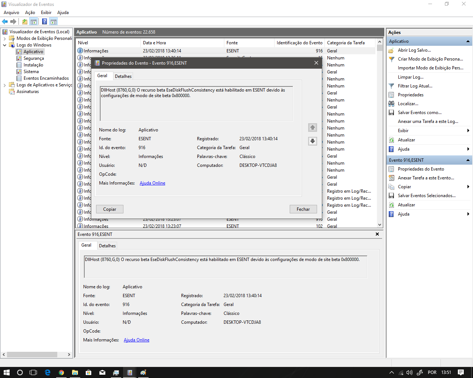Select the Sistema log in tree
The height and width of the screenshot is (378, 473).
(31, 72)
